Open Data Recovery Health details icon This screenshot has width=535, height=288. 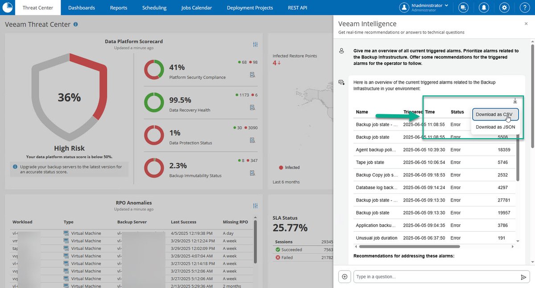click(252, 107)
